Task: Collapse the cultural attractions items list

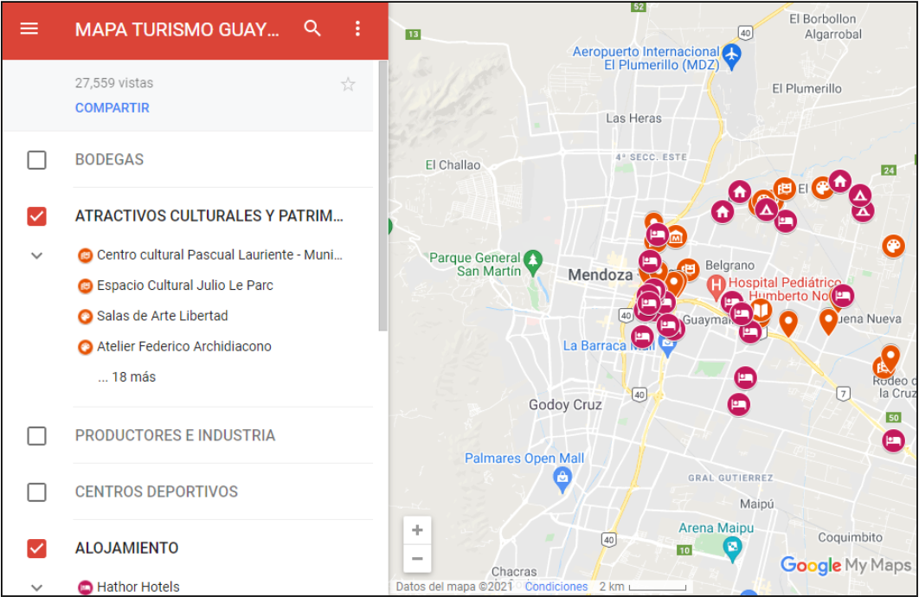Action: tap(36, 255)
